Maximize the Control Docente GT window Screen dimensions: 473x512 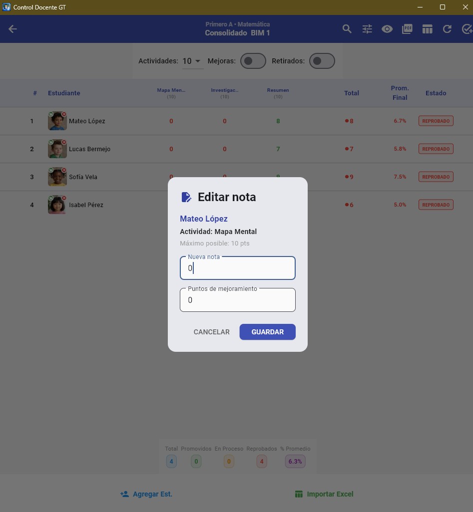click(x=443, y=7)
